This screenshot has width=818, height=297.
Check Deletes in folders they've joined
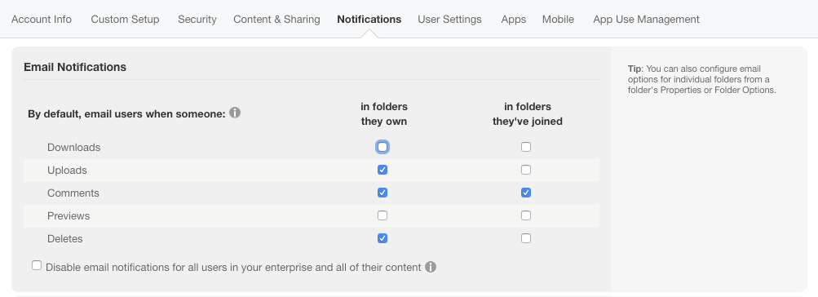(526, 238)
